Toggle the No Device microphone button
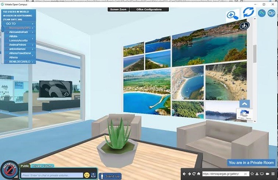The height and width of the screenshot is (180, 278). [9, 170]
